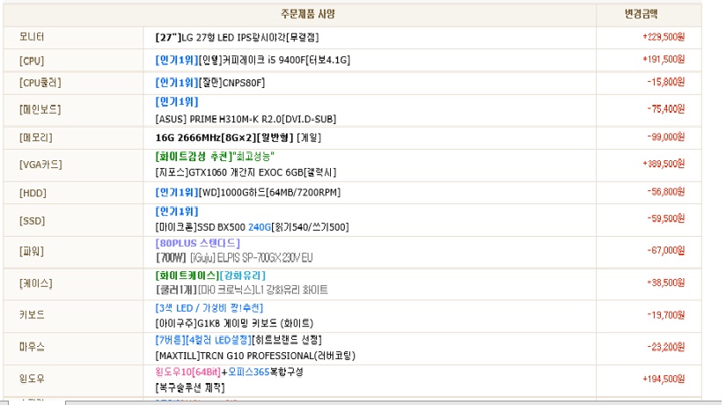Select the [파워] row label

(x=32, y=252)
